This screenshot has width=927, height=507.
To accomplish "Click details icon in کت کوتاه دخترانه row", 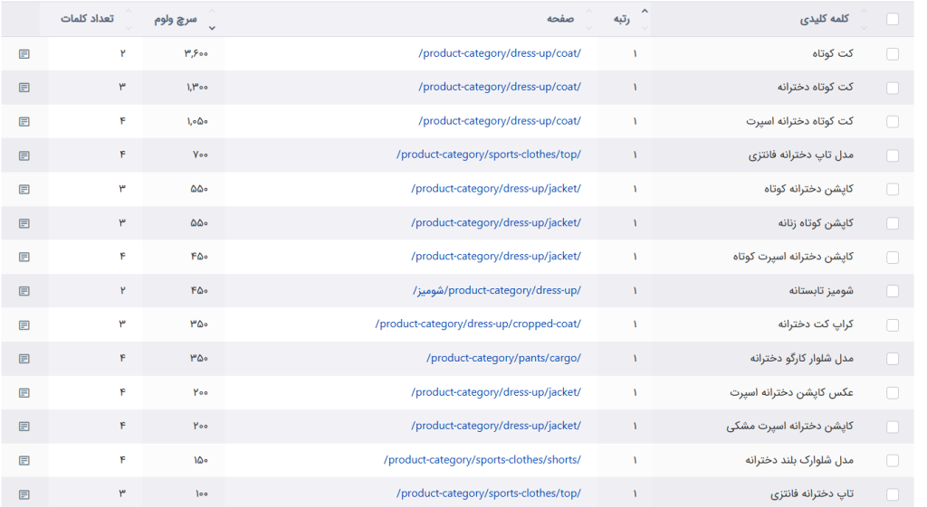I will [x=24, y=88].
